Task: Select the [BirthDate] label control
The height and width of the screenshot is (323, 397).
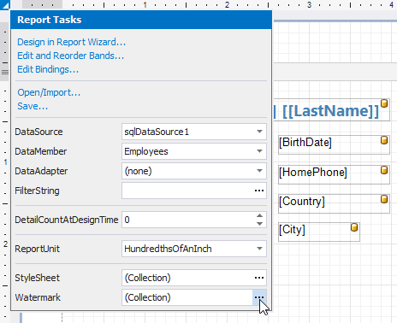Action: coord(334,144)
